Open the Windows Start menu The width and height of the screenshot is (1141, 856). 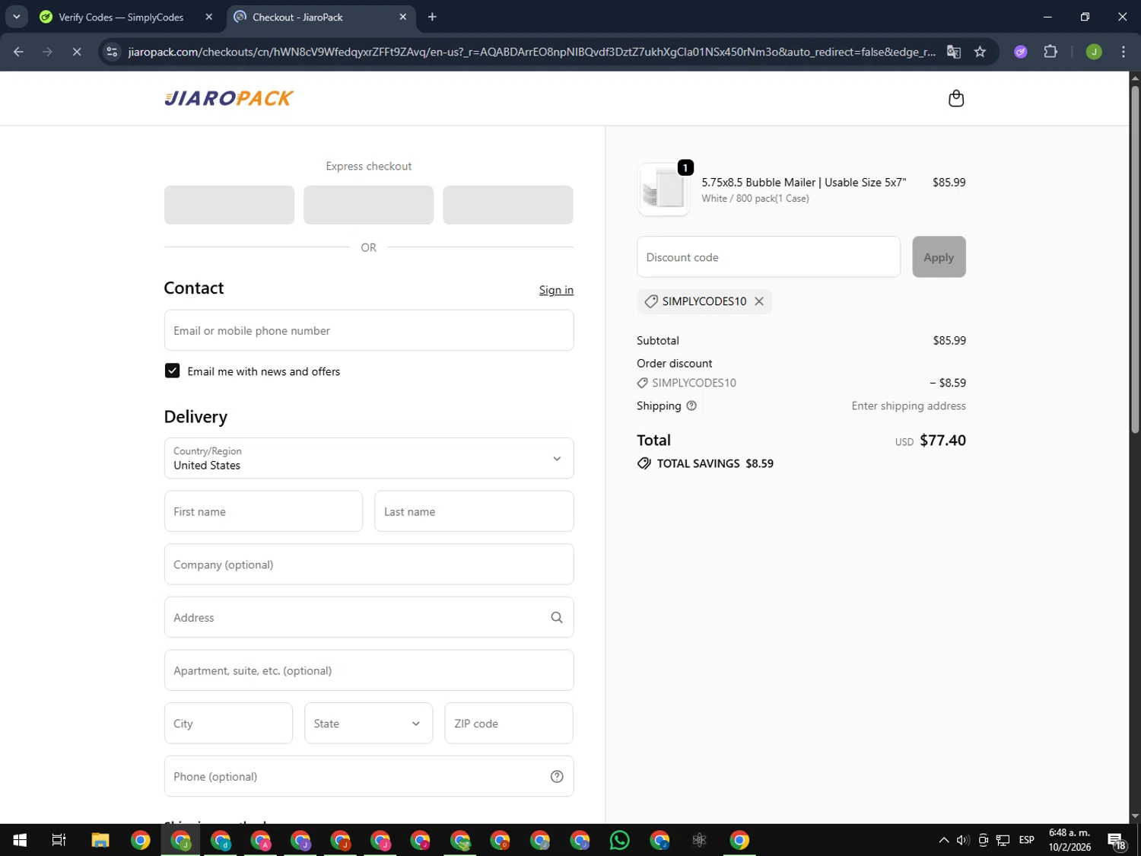coord(20,840)
